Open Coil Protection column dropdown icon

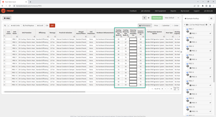tap(94, 37)
